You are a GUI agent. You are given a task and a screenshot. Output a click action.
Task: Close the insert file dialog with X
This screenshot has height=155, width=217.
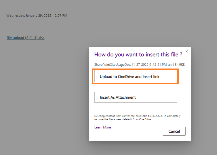tap(187, 51)
